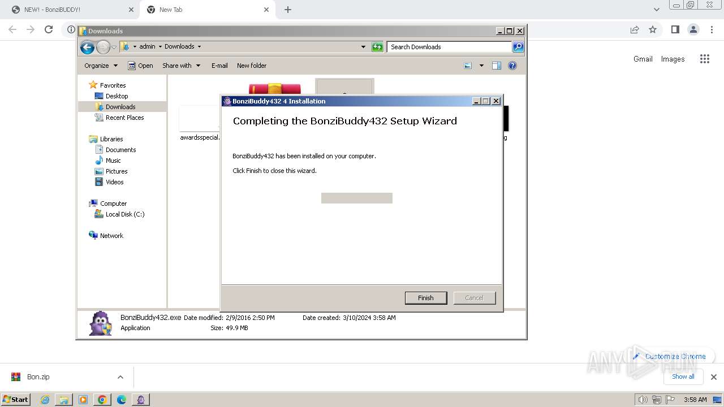Create a New folder in Downloads
724x407 pixels.
[x=252, y=66]
